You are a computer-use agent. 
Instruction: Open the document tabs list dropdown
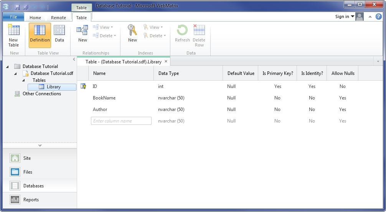[x=378, y=61]
